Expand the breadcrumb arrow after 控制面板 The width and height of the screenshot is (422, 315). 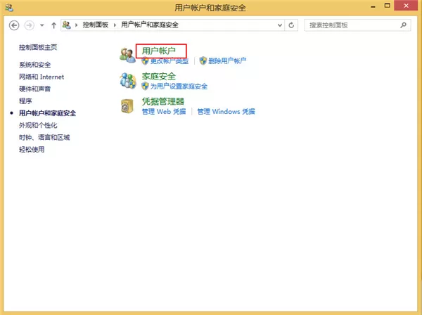click(115, 25)
